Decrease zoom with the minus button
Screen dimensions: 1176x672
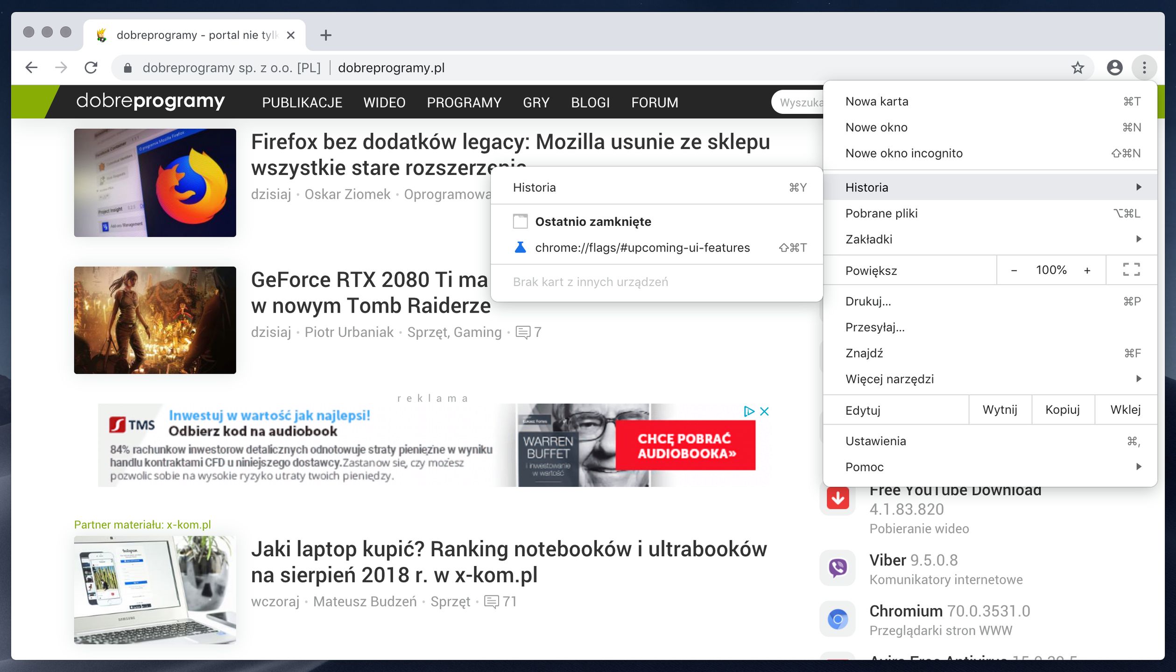coord(1014,270)
